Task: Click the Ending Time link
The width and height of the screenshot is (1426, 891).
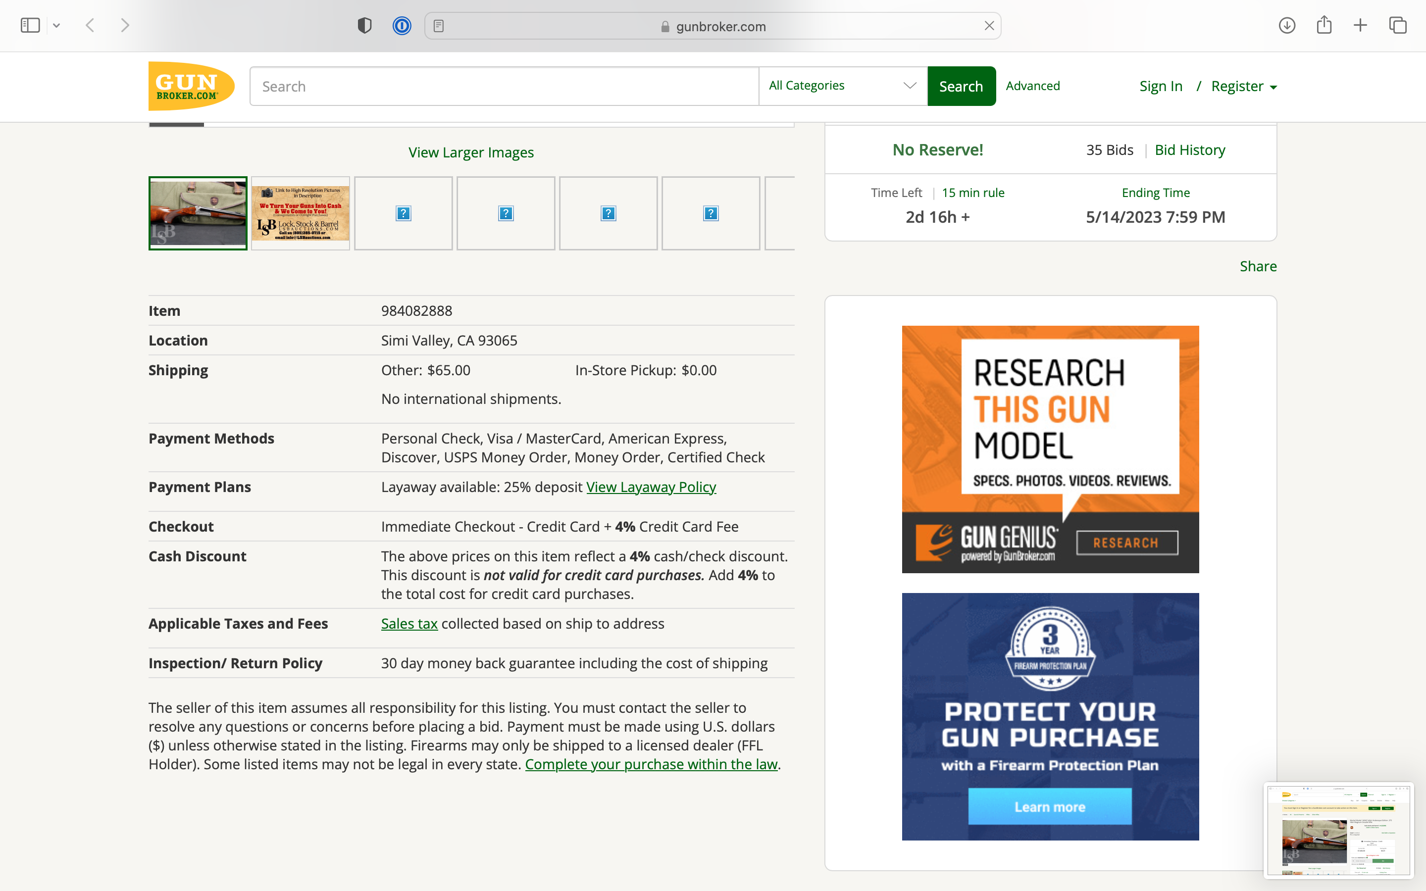Action: point(1156,193)
